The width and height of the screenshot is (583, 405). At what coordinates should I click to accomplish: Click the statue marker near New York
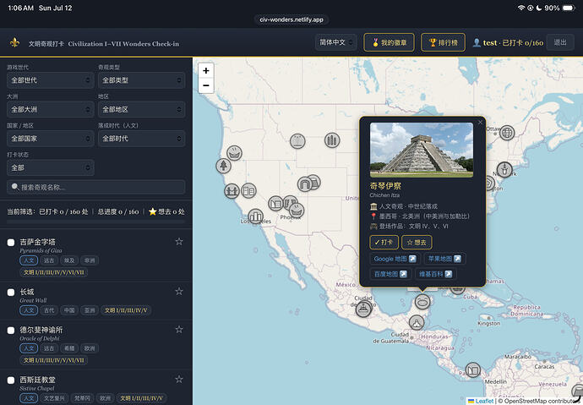click(x=504, y=170)
